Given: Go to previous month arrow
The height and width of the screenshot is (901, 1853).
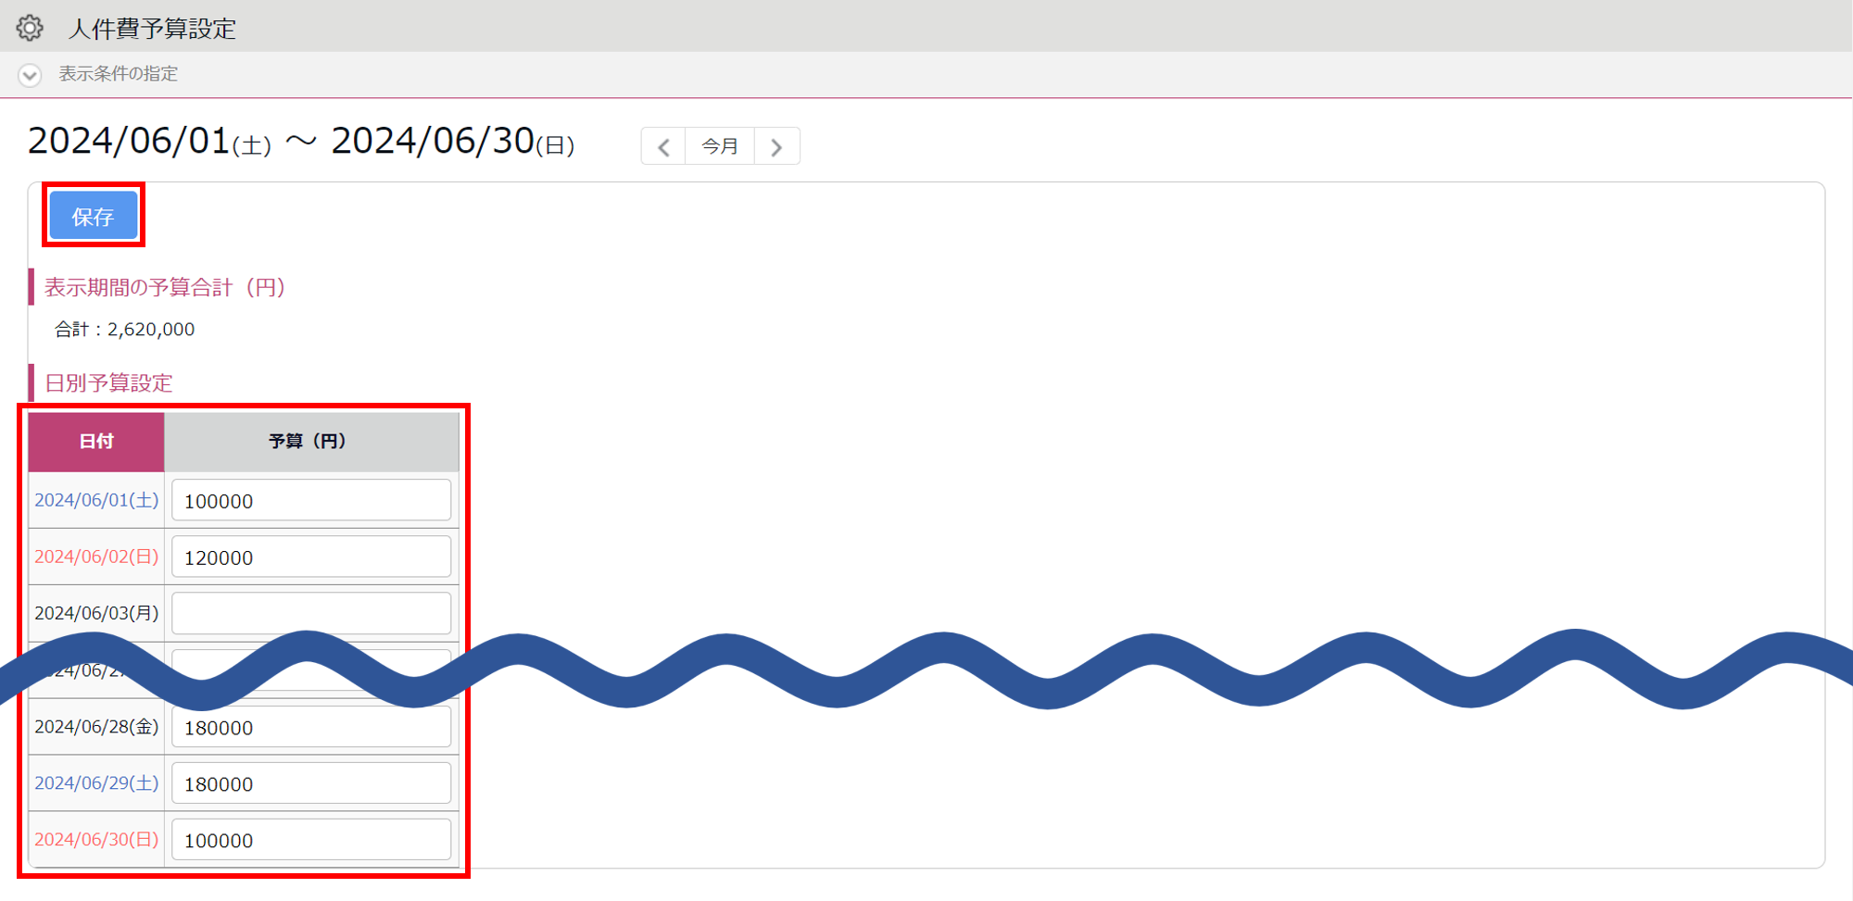Looking at the screenshot, I should coord(663,146).
